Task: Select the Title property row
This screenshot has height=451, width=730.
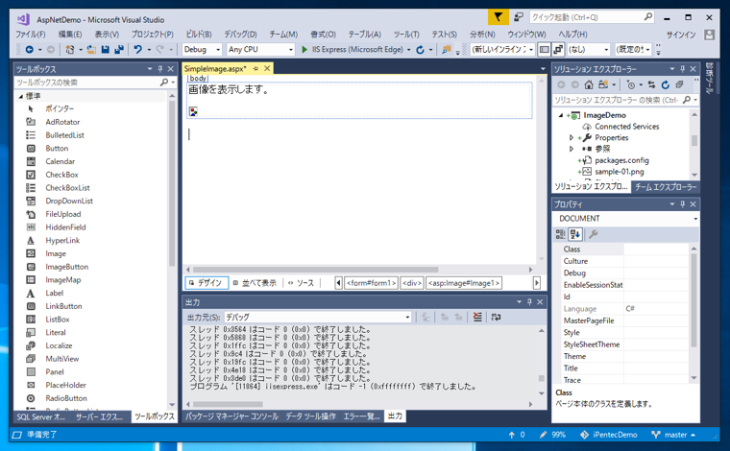Action: [x=624, y=368]
